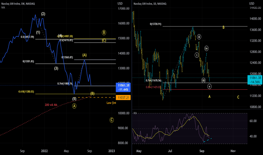Select the 0.5(14937.59) Fibonacci label
The width and height of the screenshot is (263, 155).
point(27,37)
